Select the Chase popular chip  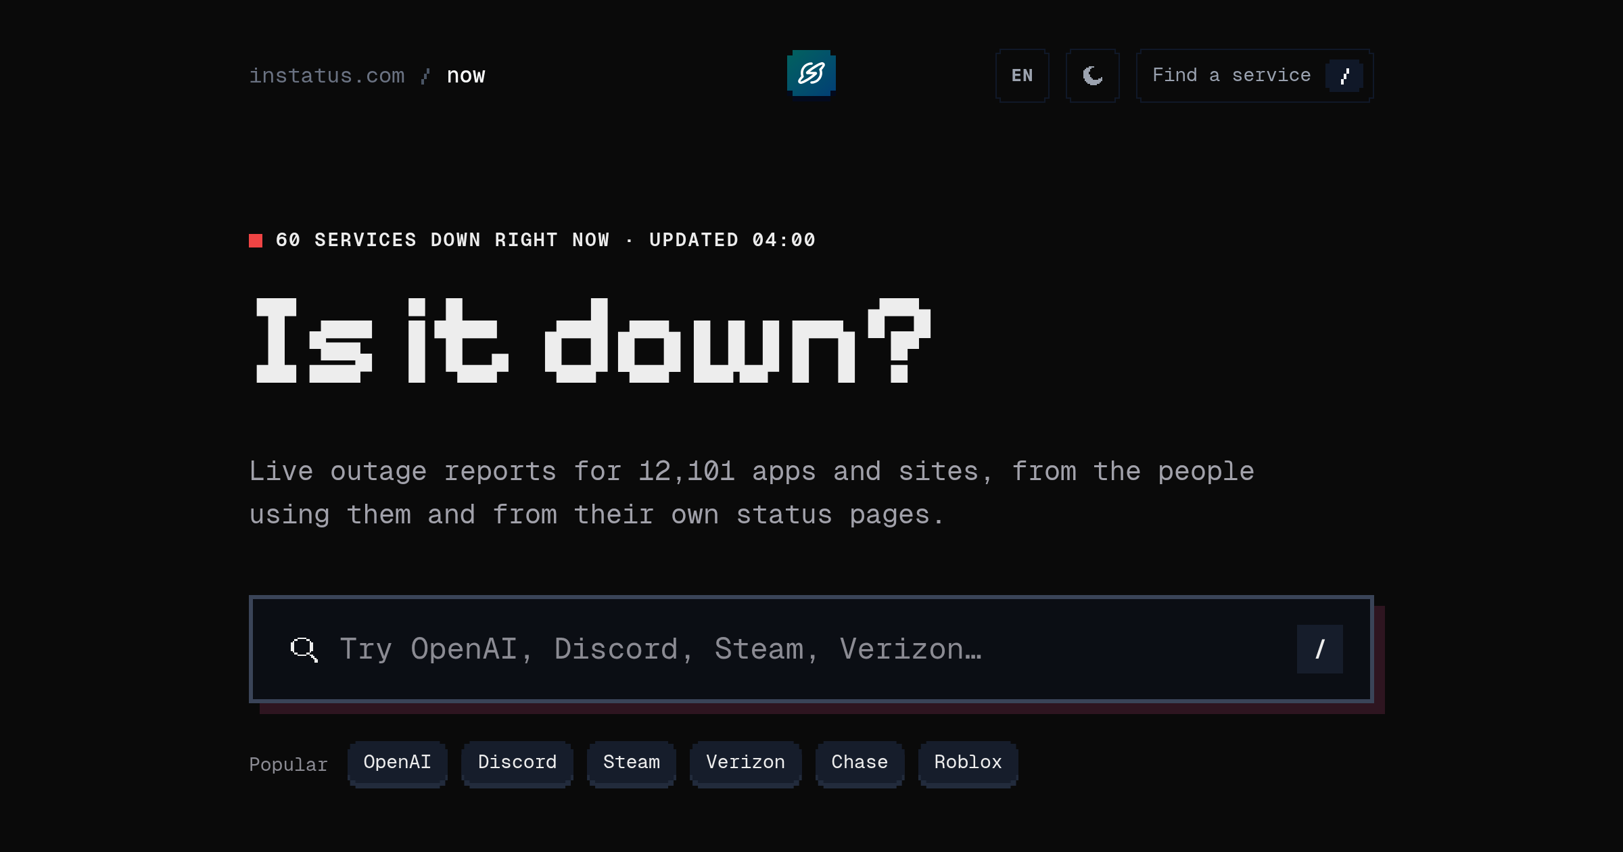tap(860, 763)
